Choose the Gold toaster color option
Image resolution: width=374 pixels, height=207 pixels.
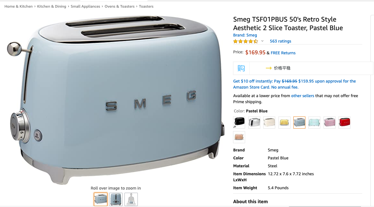[x=284, y=123]
